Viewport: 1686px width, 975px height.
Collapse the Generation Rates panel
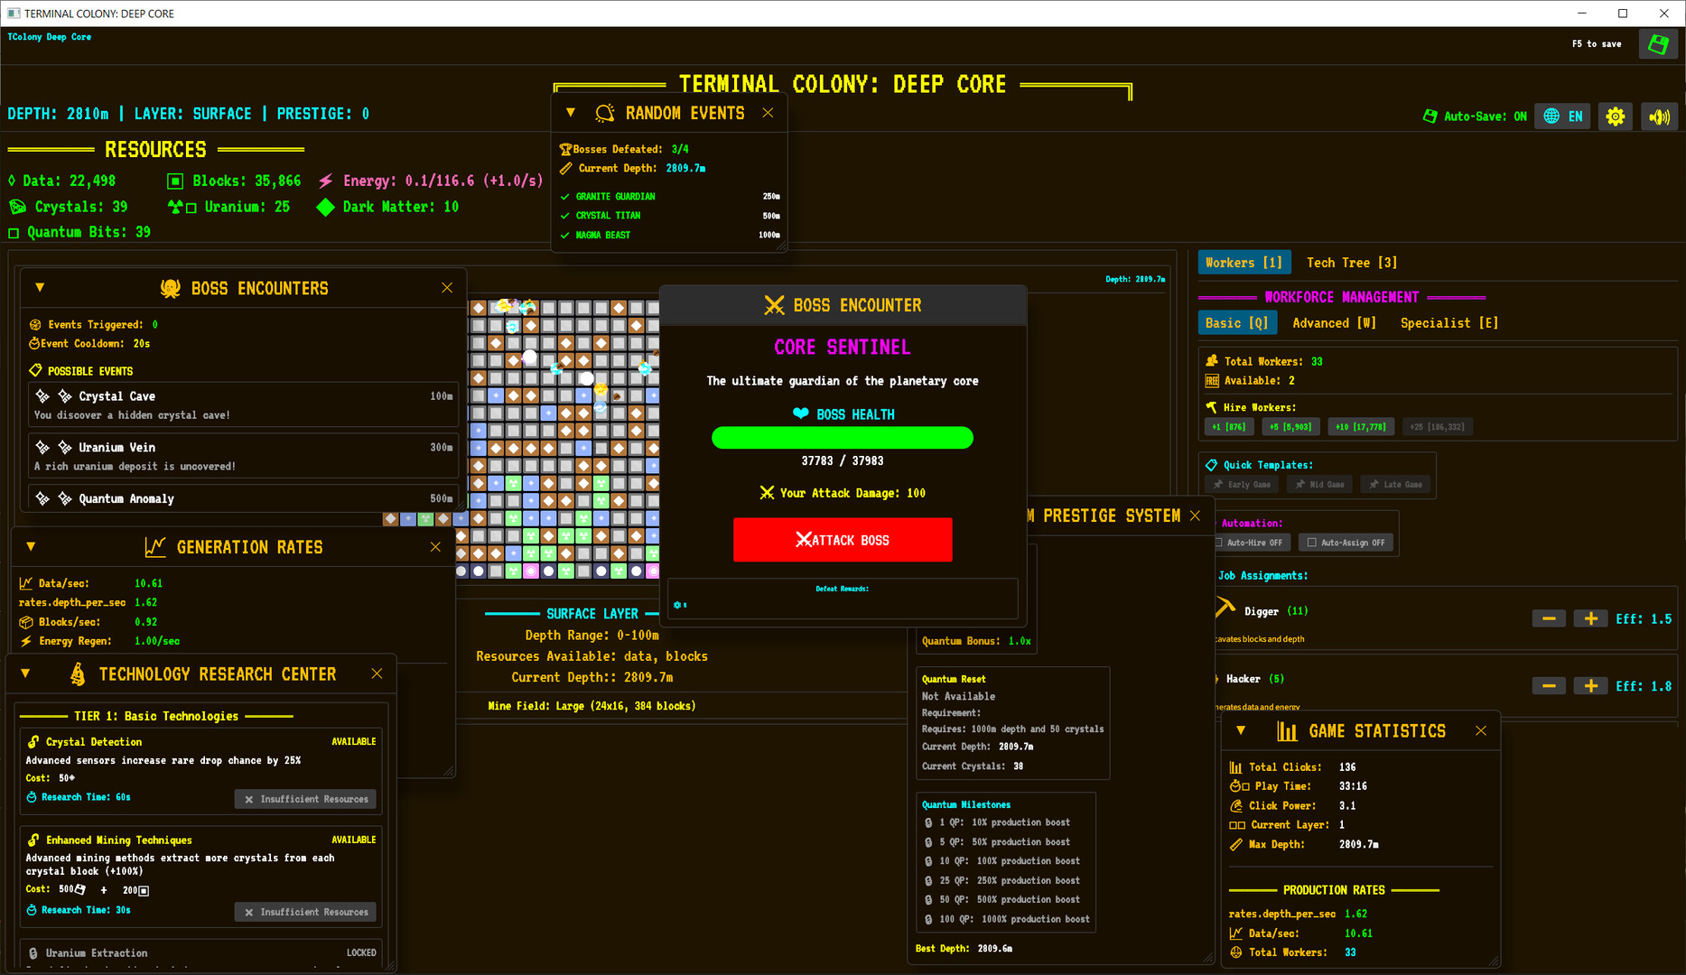pyautogui.click(x=30, y=546)
